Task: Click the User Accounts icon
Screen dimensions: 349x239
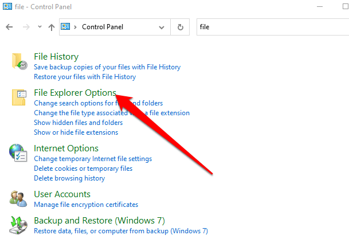Action: [x=19, y=198]
